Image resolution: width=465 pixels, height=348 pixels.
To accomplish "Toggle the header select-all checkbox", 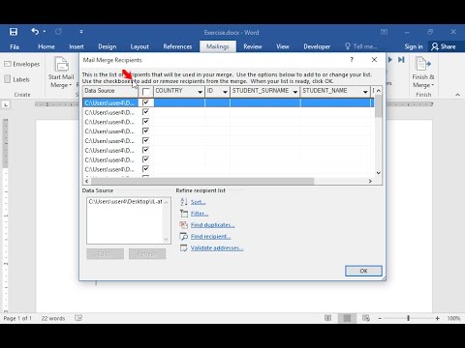I will click(146, 92).
